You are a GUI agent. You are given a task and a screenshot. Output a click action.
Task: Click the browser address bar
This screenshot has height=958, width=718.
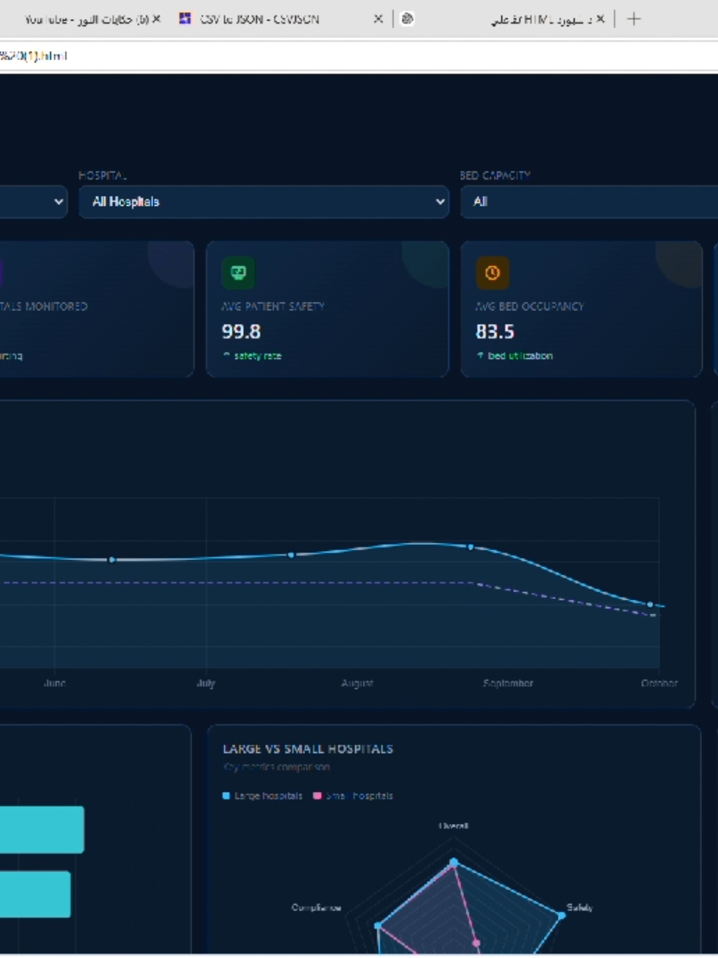click(x=359, y=56)
